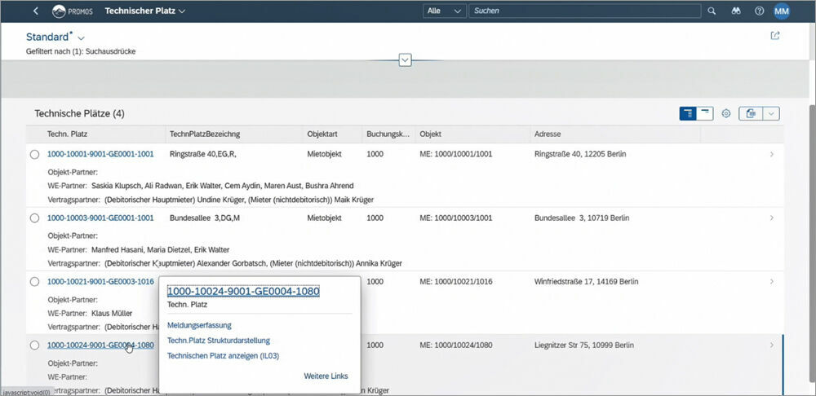Select radio button for row 1000-10003-9001-GE0001-1001
This screenshot has height=396, width=816.
(35, 218)
